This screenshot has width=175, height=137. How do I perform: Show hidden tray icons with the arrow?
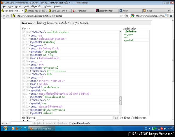[150, 129]
